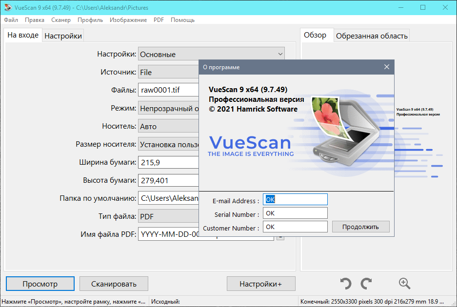Click «Продолжить» in the about dialog
Screen dimensions: 457x307
[360, 227]
